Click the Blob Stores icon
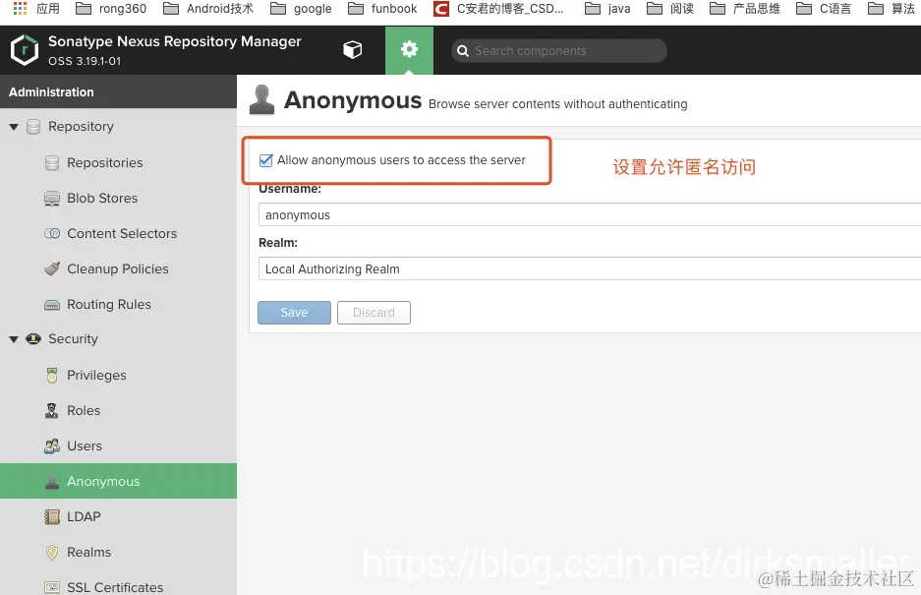 [x=52, y=198]
